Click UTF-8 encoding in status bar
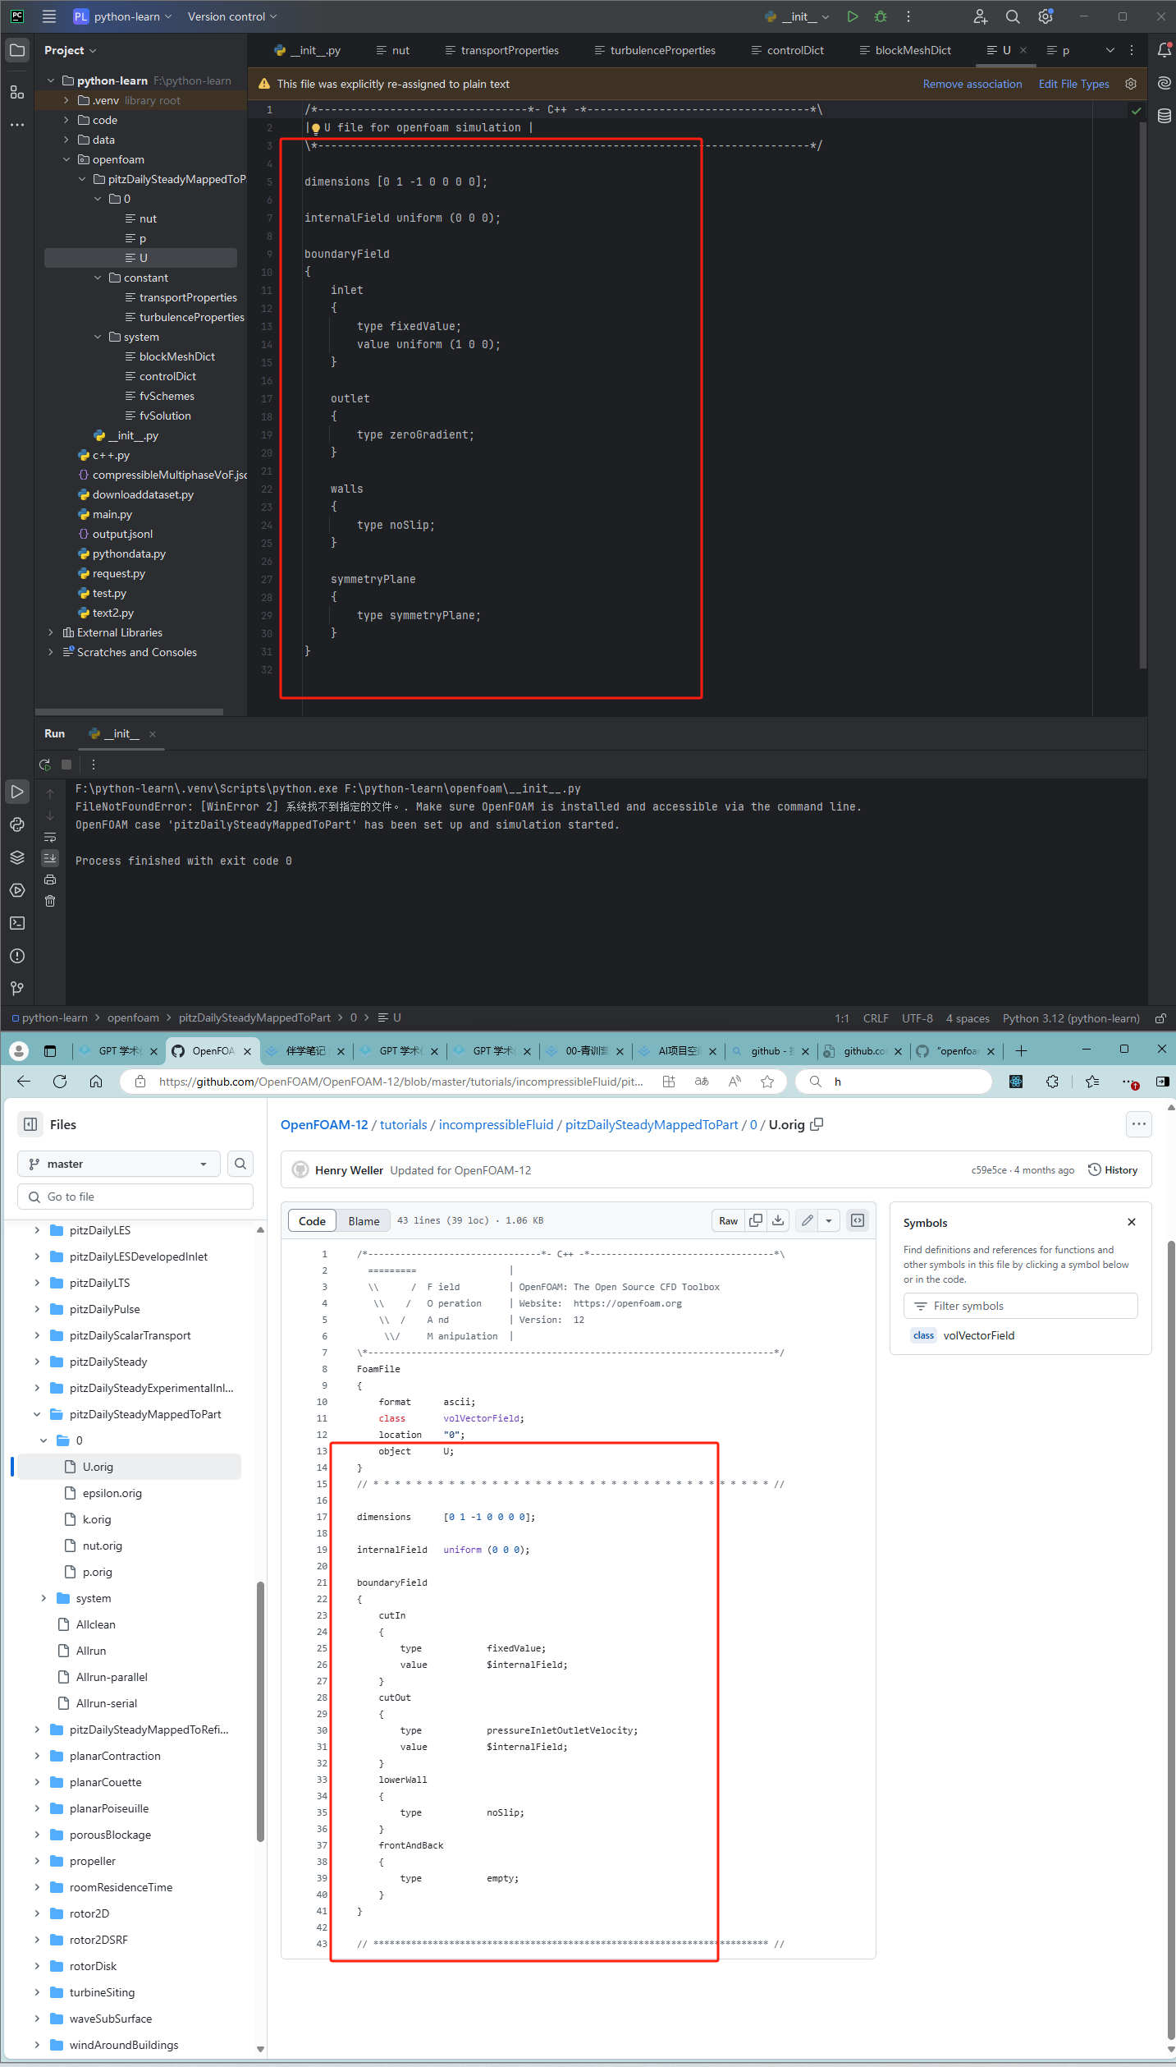This screenshot has width=1176, height=2067. click(x=917, y=1018)
